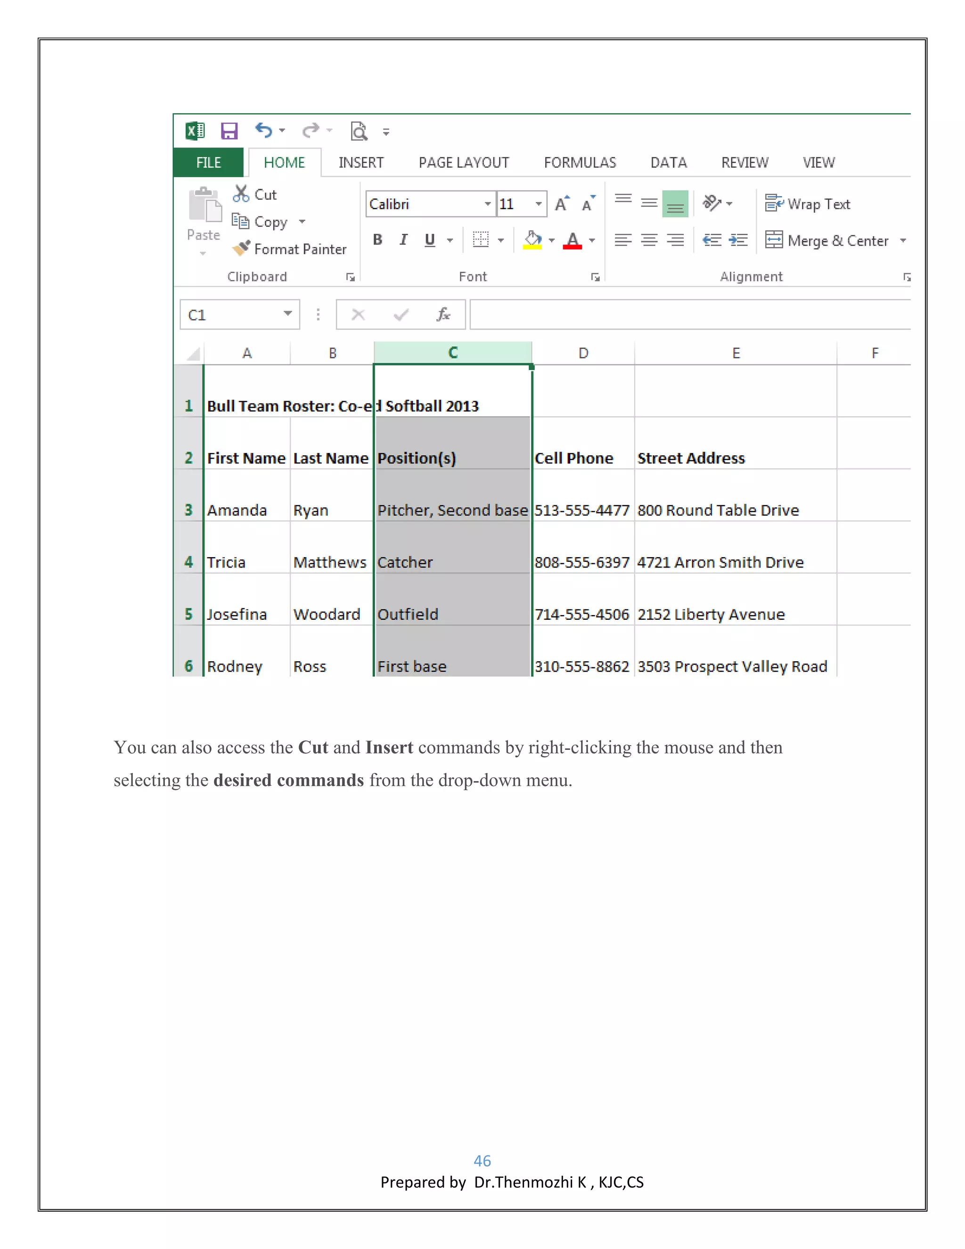
Task: Select all cells with corner triangle
Action: point(193,353)
